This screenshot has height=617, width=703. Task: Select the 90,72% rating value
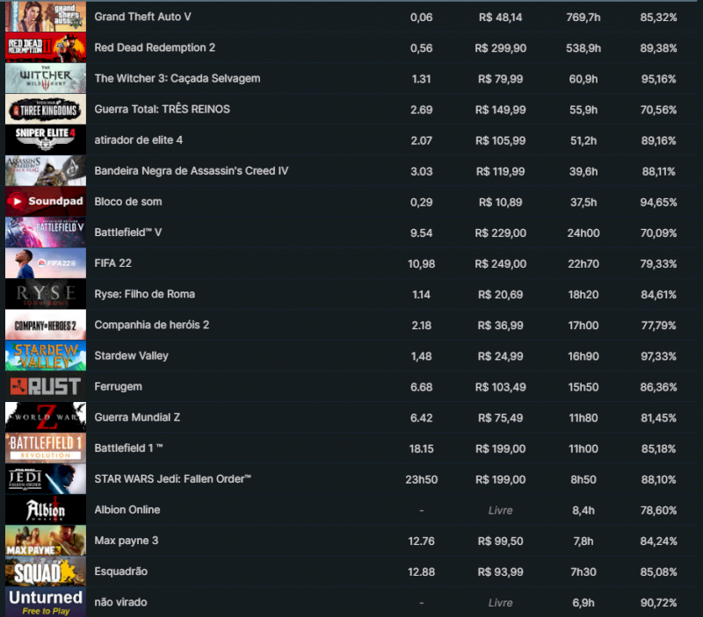[658, 603]
